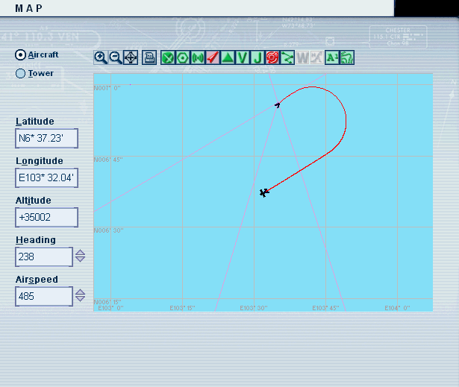Click the Latitude label

[x=35, y=122]
